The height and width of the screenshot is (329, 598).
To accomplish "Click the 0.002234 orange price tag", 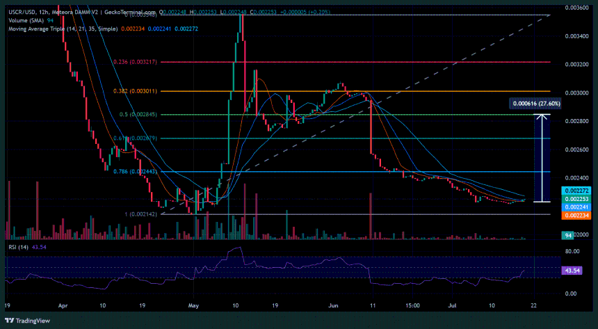I will (x=576, y=216).
